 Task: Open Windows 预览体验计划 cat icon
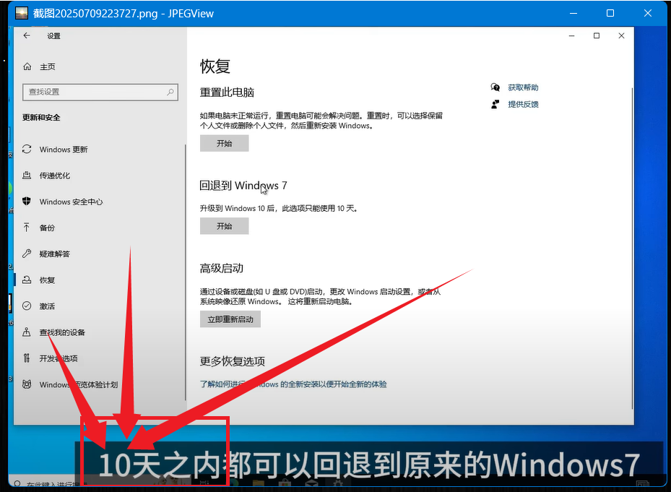point(27,384)
